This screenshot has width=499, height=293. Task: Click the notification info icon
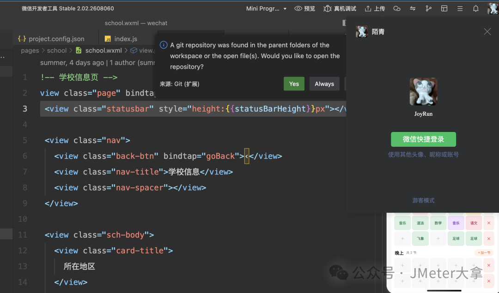pyautogui.click(x=164, y=45)
